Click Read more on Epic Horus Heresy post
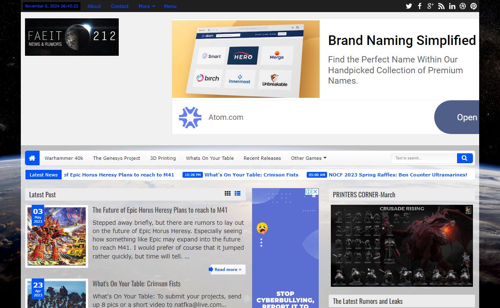The image size is (500, 308). pos(228,270)
